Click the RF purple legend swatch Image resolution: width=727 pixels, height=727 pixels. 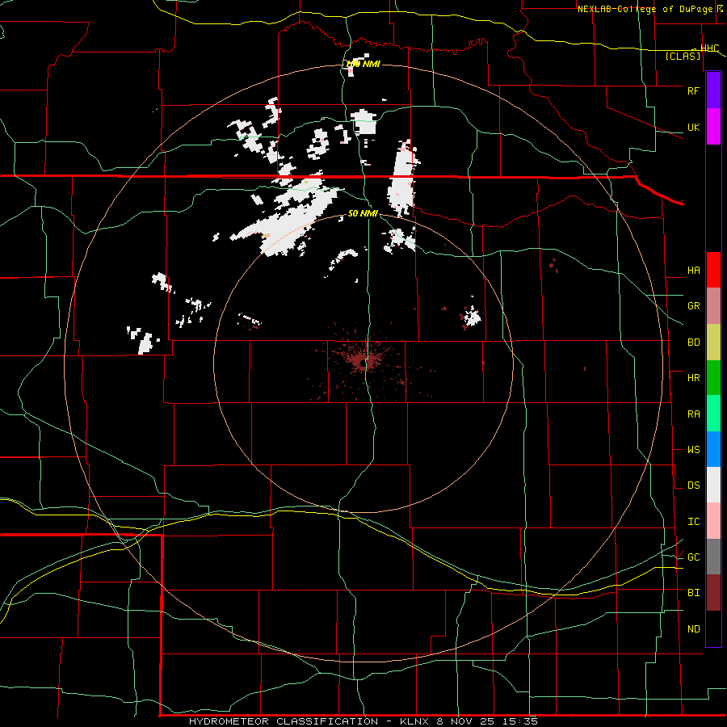point(713,90)
